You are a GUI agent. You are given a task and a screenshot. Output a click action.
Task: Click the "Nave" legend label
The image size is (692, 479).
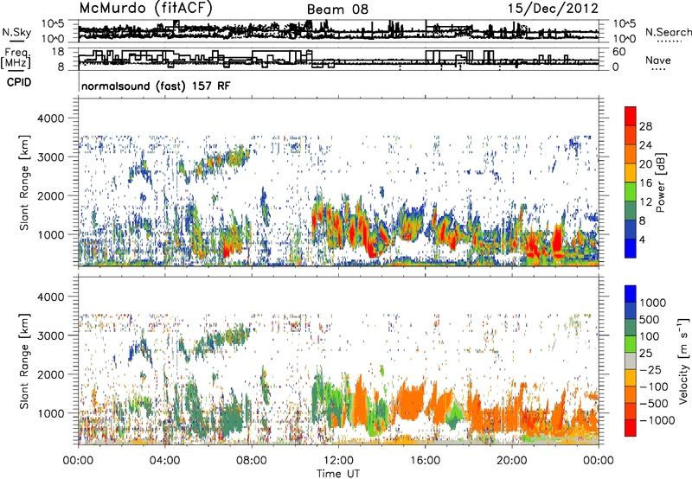[658, 61]
